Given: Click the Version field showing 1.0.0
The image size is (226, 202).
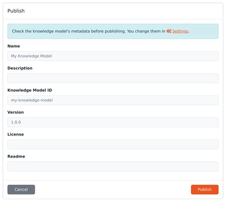Looking at the screenshot, I should point(113,122).
